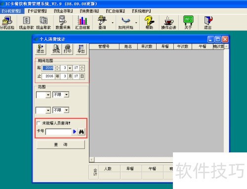Image resolution: width=247 pixels, height=189 pixels.
Task: Click the 关于 INFO icon
Action: [x=188, y=23]
